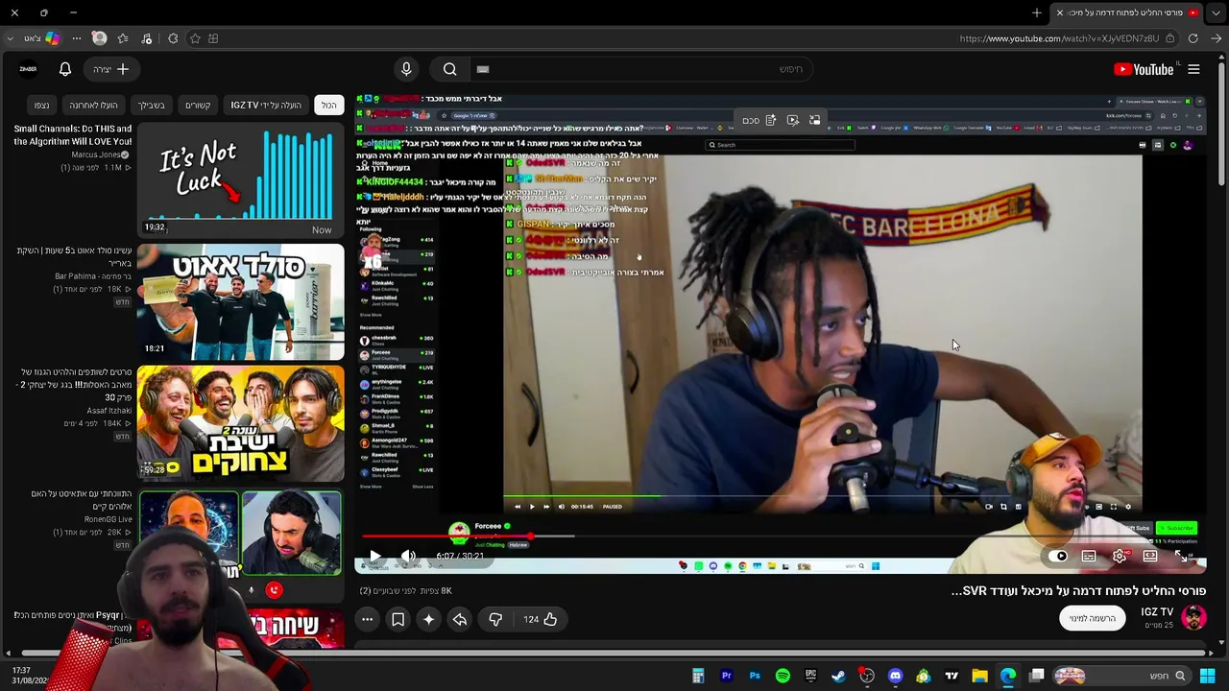Open the Assaf Itzhaki channel link

(109, 411)
